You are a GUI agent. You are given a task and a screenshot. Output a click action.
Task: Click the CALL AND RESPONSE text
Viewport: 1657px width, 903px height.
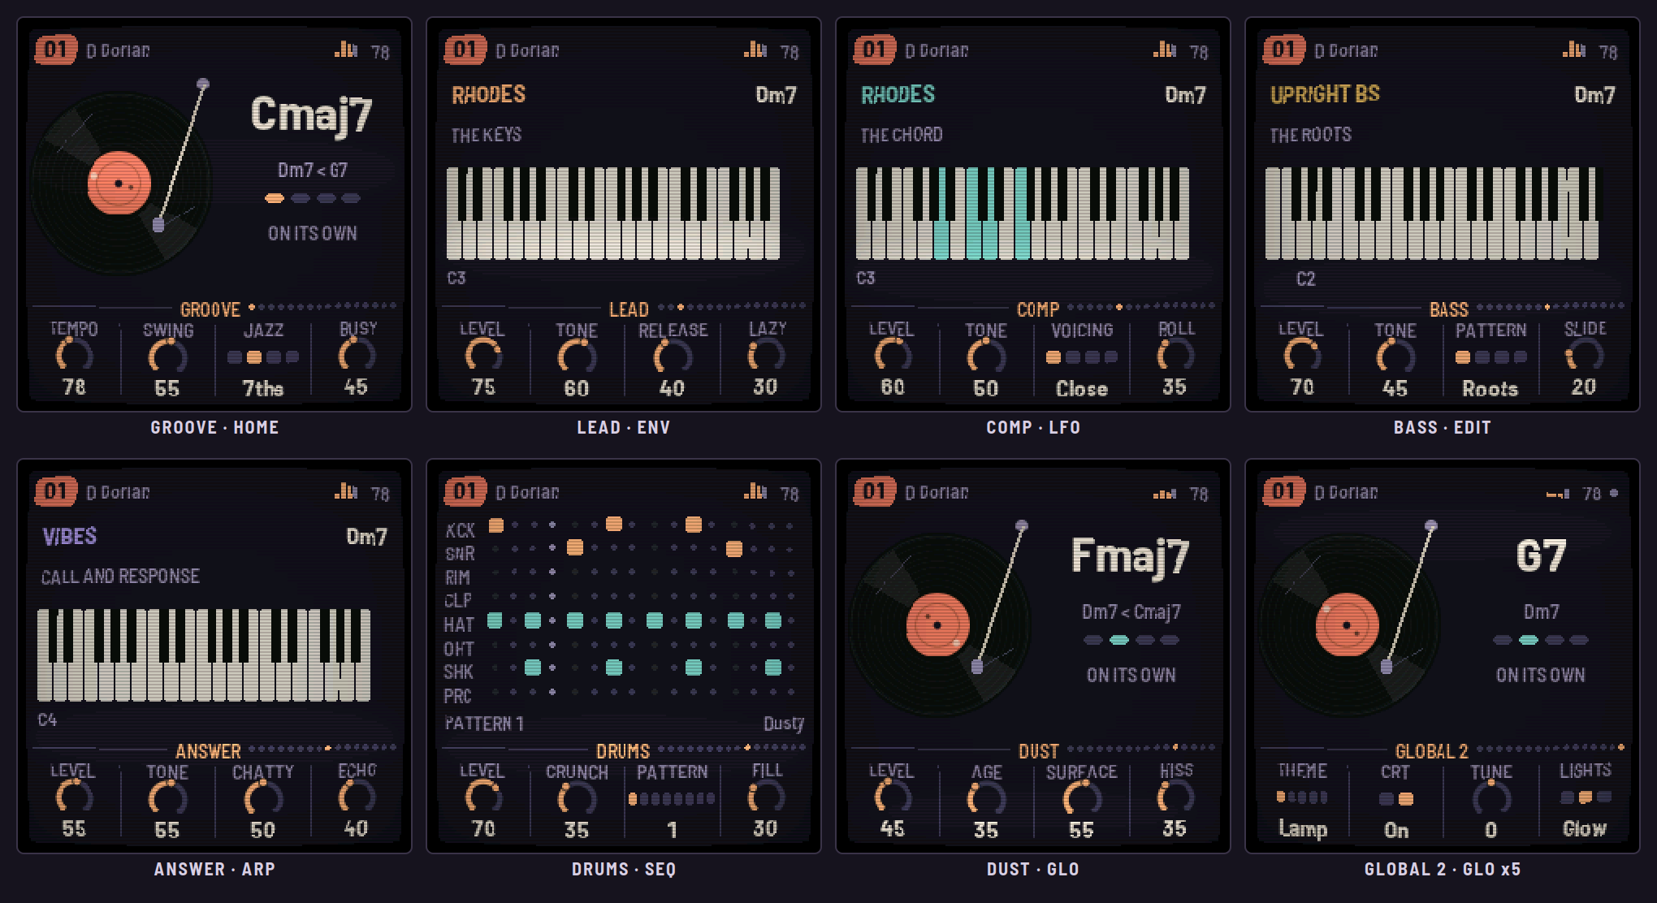(120, 577)
